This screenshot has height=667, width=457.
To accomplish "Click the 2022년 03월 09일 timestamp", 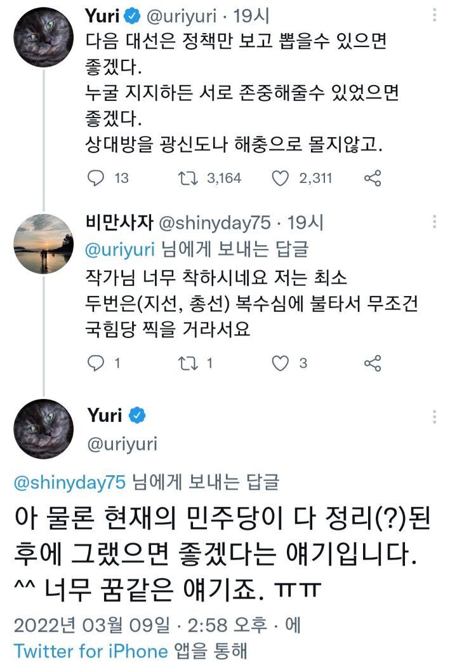I will click(x=91, y=625).
